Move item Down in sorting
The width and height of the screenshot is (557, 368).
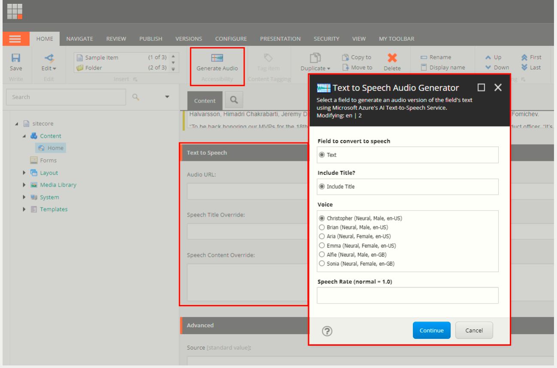497,67
